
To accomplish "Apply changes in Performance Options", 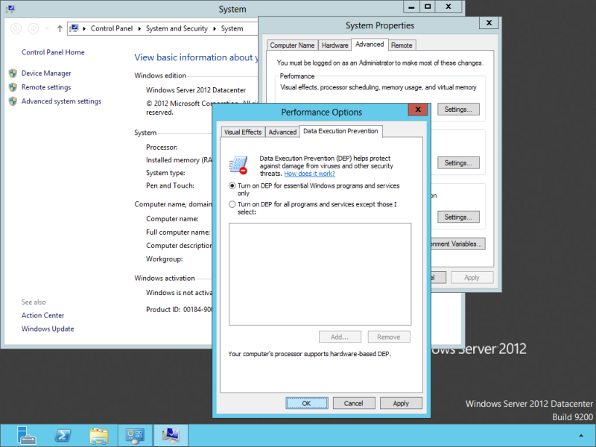I will point(401,403).
